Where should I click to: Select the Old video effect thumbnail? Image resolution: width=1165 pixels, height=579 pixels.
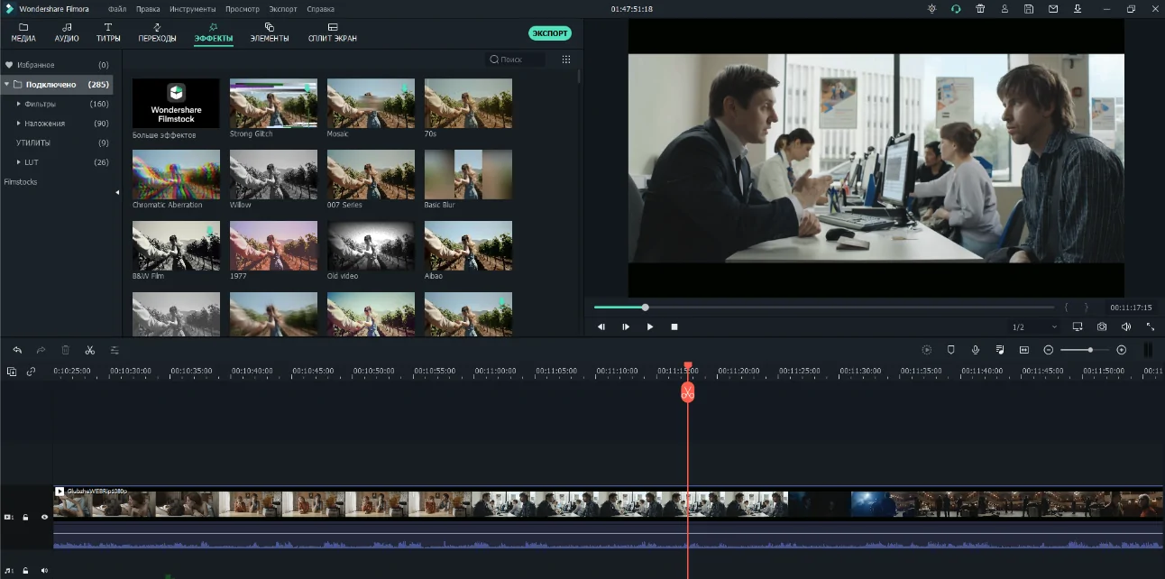(371, 245)
